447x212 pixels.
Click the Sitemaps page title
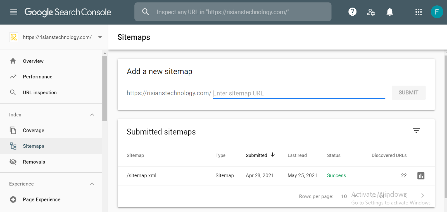point(134,37)
